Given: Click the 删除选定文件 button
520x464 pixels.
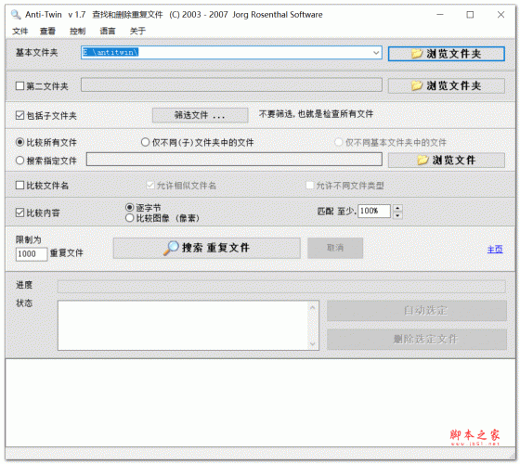Looking at the screenshot, I should pyautogui.click(x=417, y=339).
